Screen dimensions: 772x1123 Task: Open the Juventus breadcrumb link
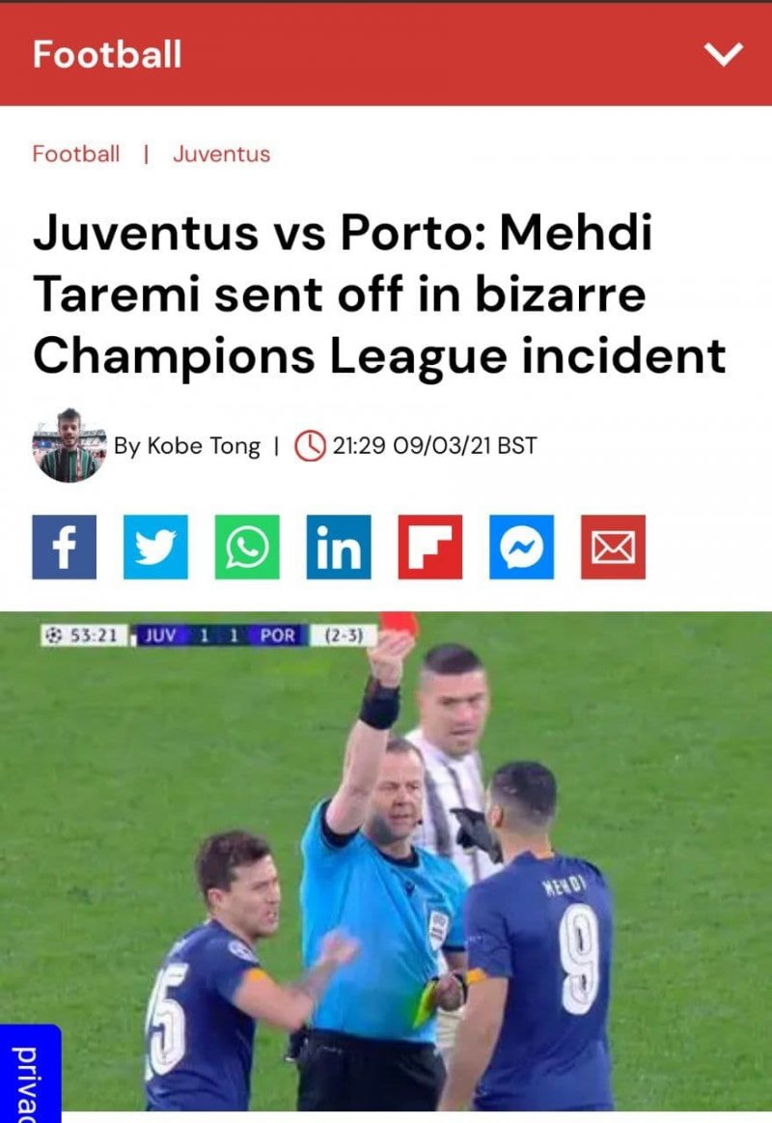point(222,154)
